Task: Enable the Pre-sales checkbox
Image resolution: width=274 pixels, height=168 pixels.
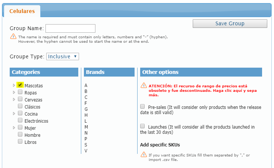Action: point(142,107)
